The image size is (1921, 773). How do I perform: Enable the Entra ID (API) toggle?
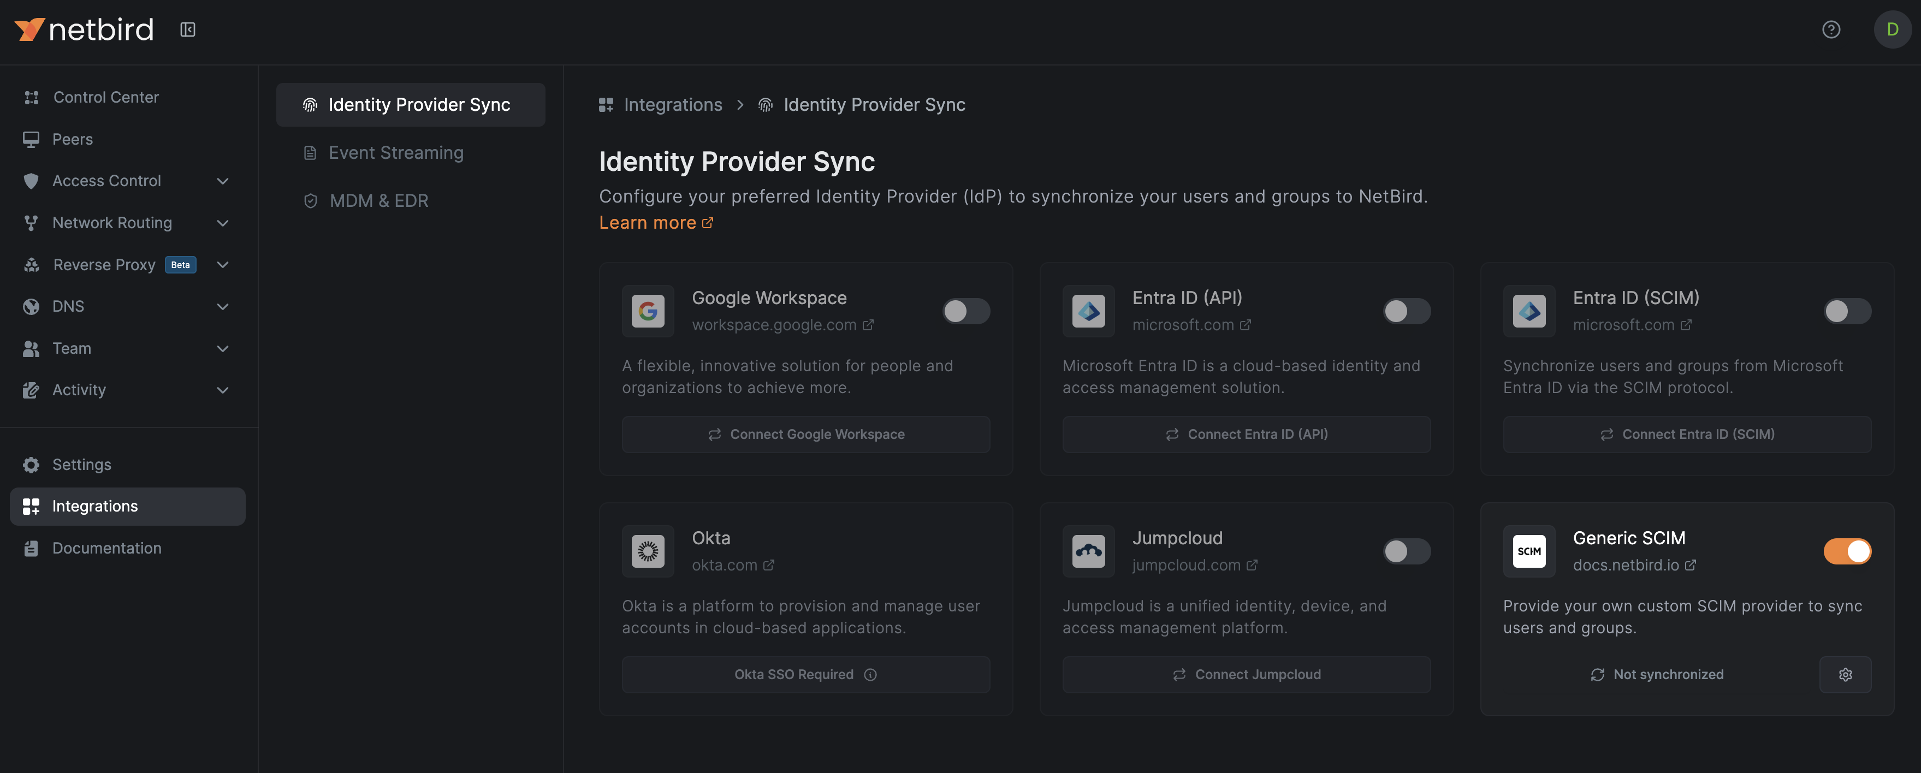[x=1407, y=311]
